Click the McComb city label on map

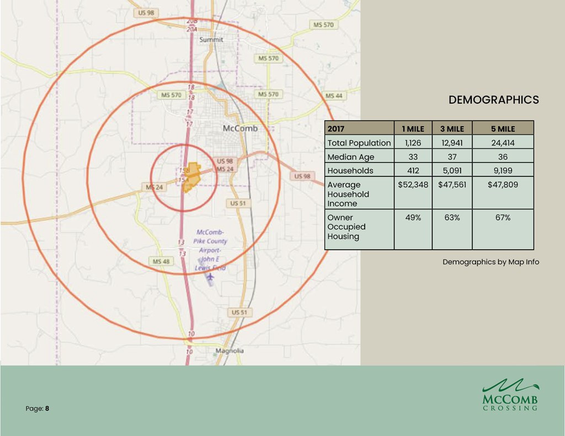pos(240,128)
